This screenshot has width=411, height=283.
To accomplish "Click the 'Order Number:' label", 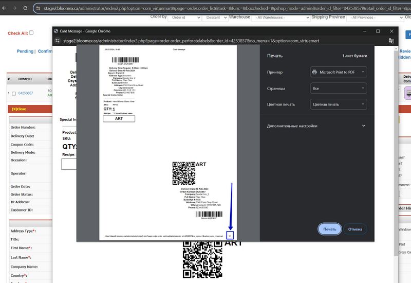I will click(23, 127).
